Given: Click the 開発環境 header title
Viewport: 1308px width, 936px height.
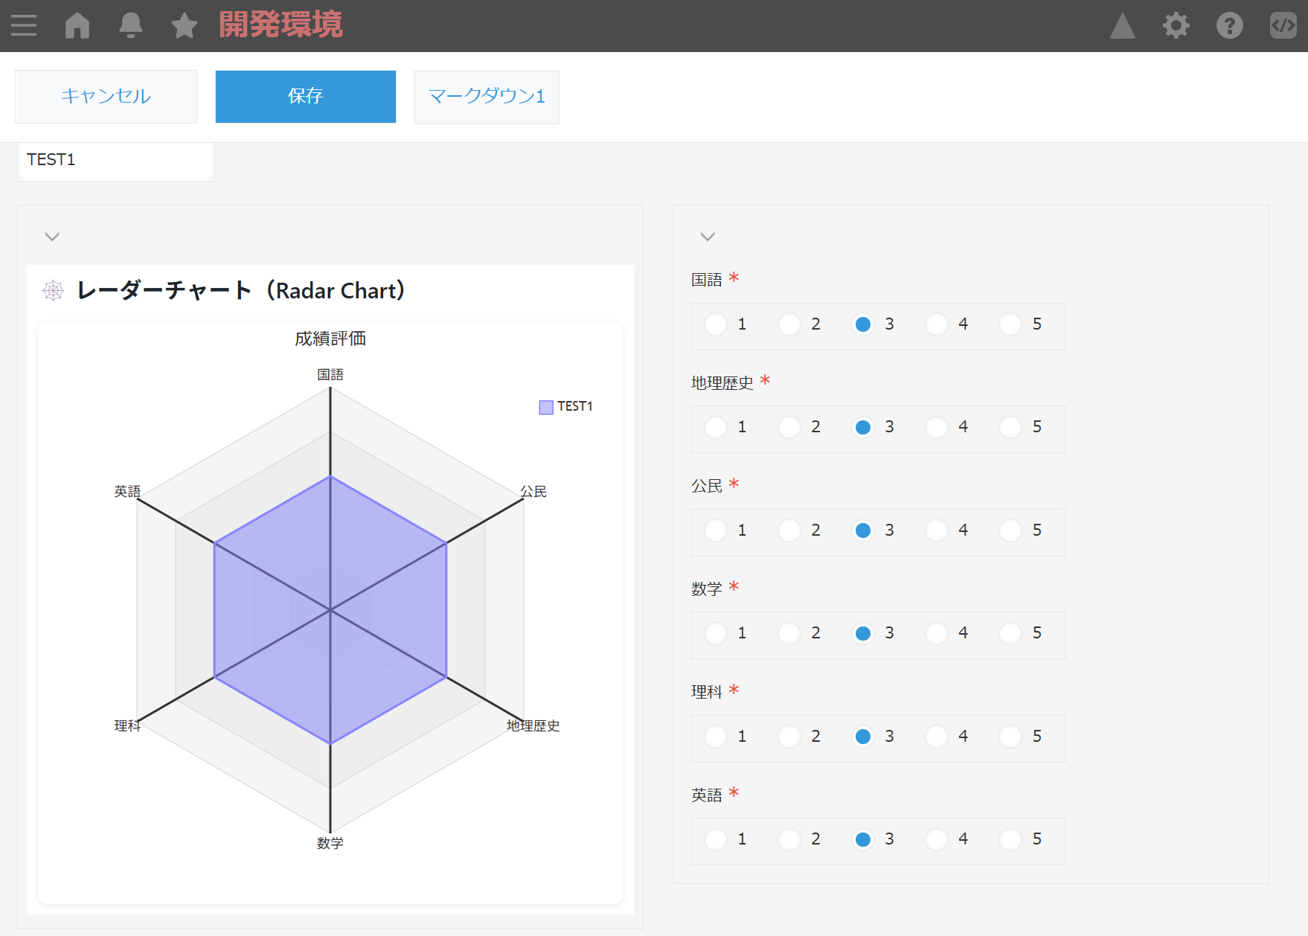Looking at the screenshot, I should (280, 25).
